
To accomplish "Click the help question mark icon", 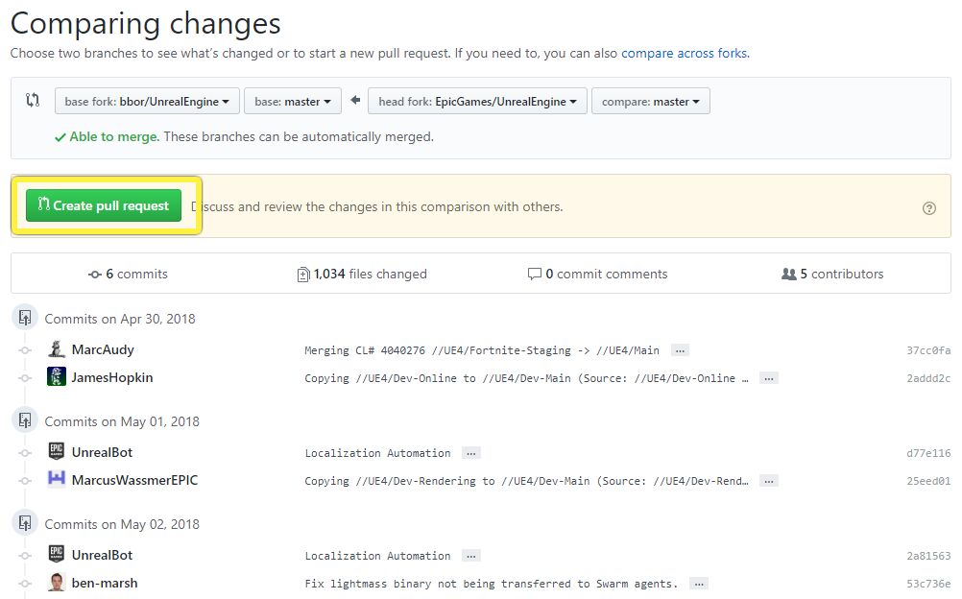I will click(x=928, y=207).
